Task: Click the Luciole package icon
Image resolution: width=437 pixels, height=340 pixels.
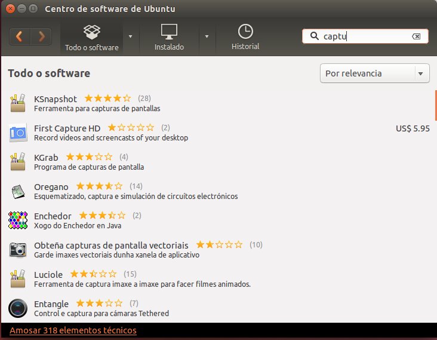Action: [18, 278]
